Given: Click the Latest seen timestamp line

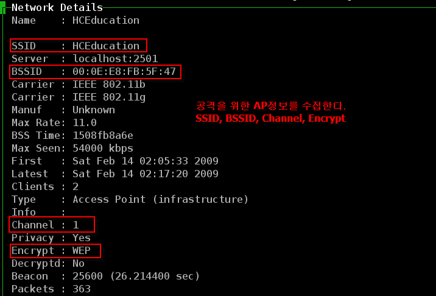Looking at the screenshot, I should coord(115,174).
